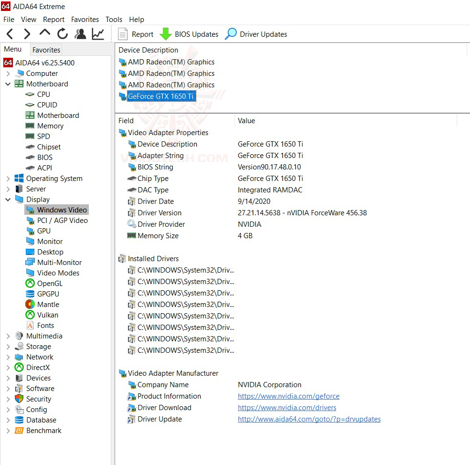Open the nvidia.com/geforce product link
Screen dimensions: 470x465
click(x=288, y=396)
